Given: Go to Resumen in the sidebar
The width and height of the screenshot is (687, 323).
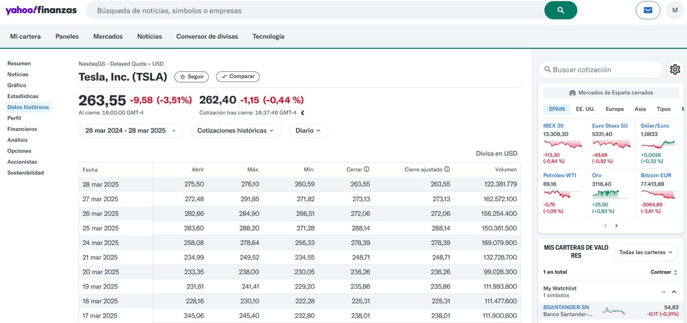Looking at the screenshot, I should pyautogui.click(x=19, y=64).
